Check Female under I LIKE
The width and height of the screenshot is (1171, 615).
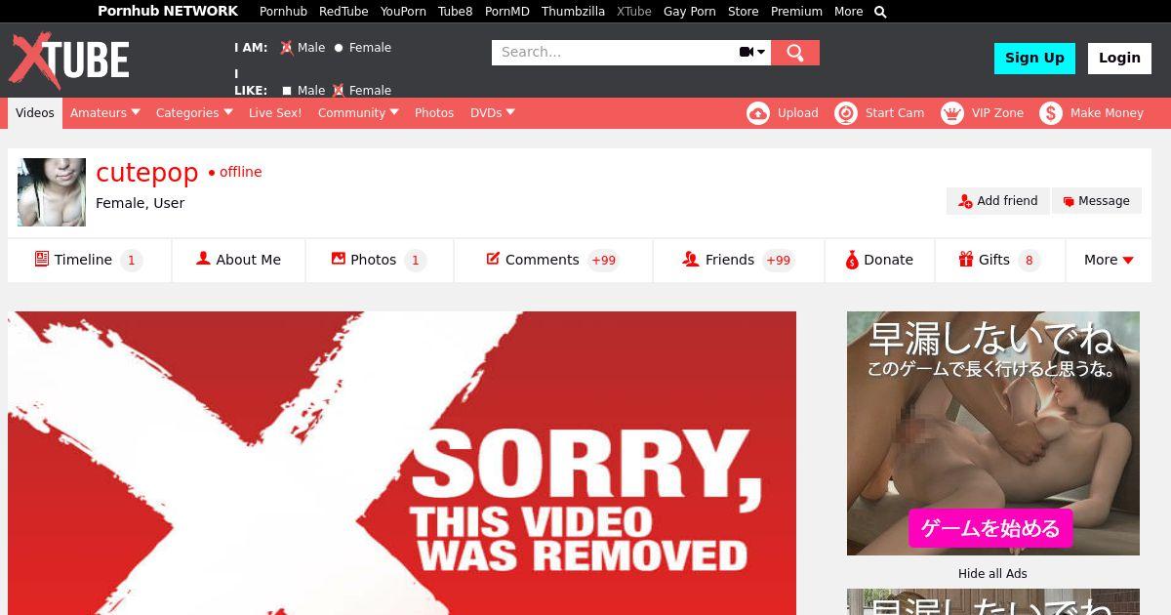coord(339,91)
